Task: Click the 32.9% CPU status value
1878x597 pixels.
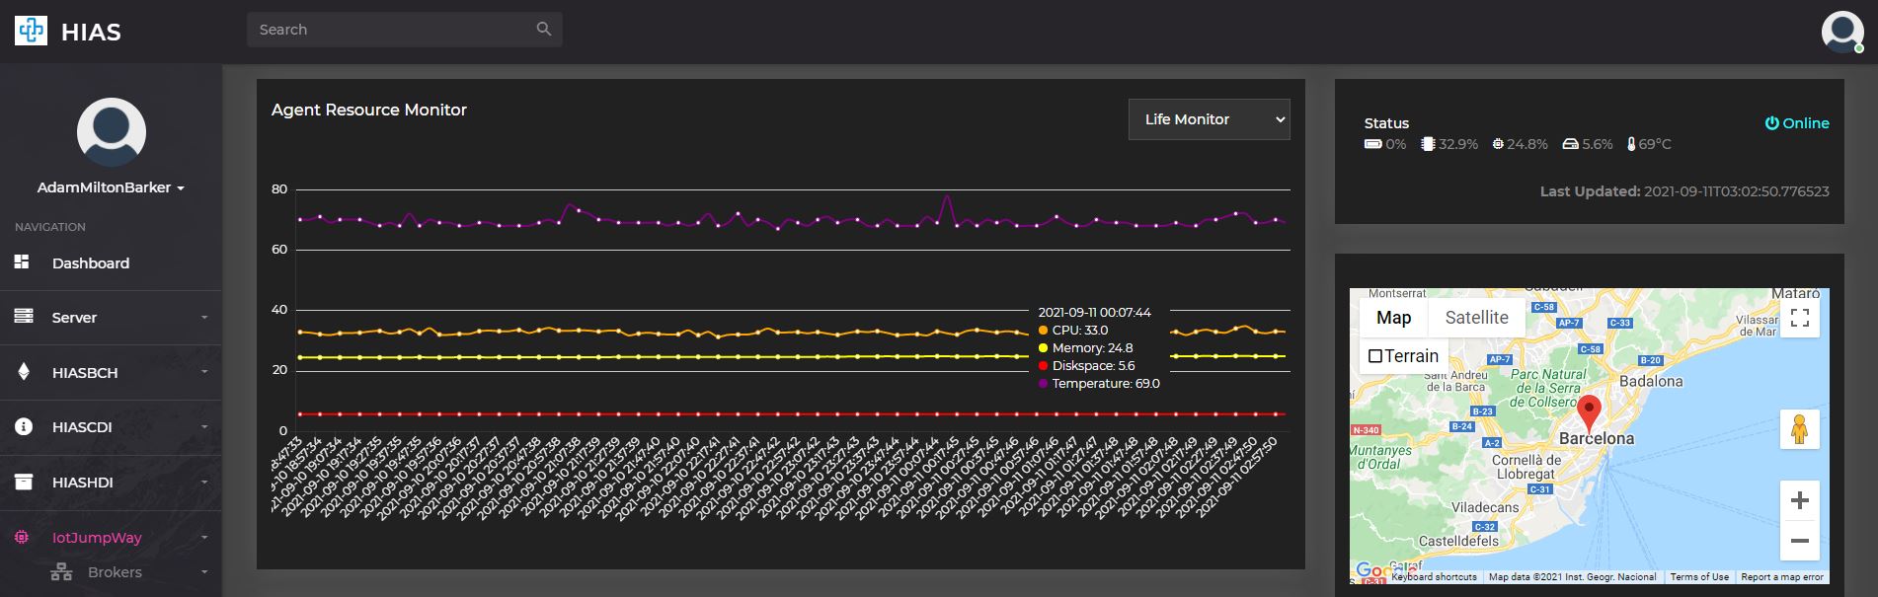Action: (x=1457, y=144)
